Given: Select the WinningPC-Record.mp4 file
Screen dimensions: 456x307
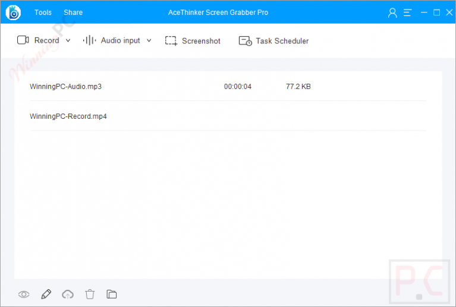Looking at the screenshot, I should 68,116.
